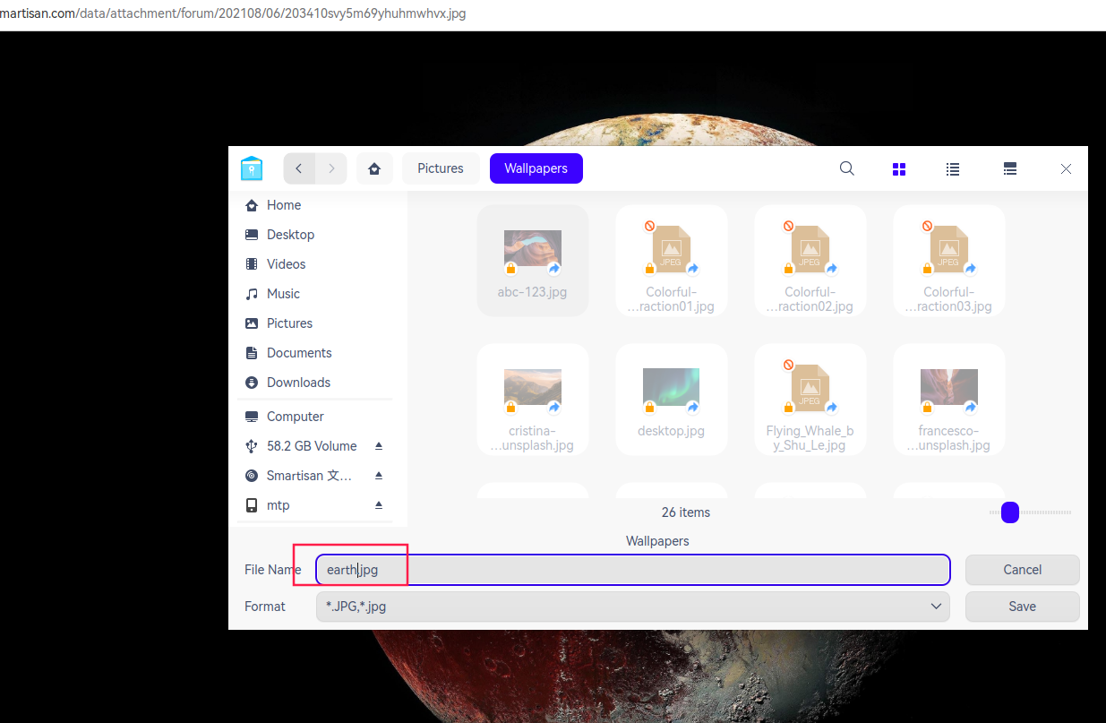
Task: Eject the Smartisan device
Action: pos(379,476)
